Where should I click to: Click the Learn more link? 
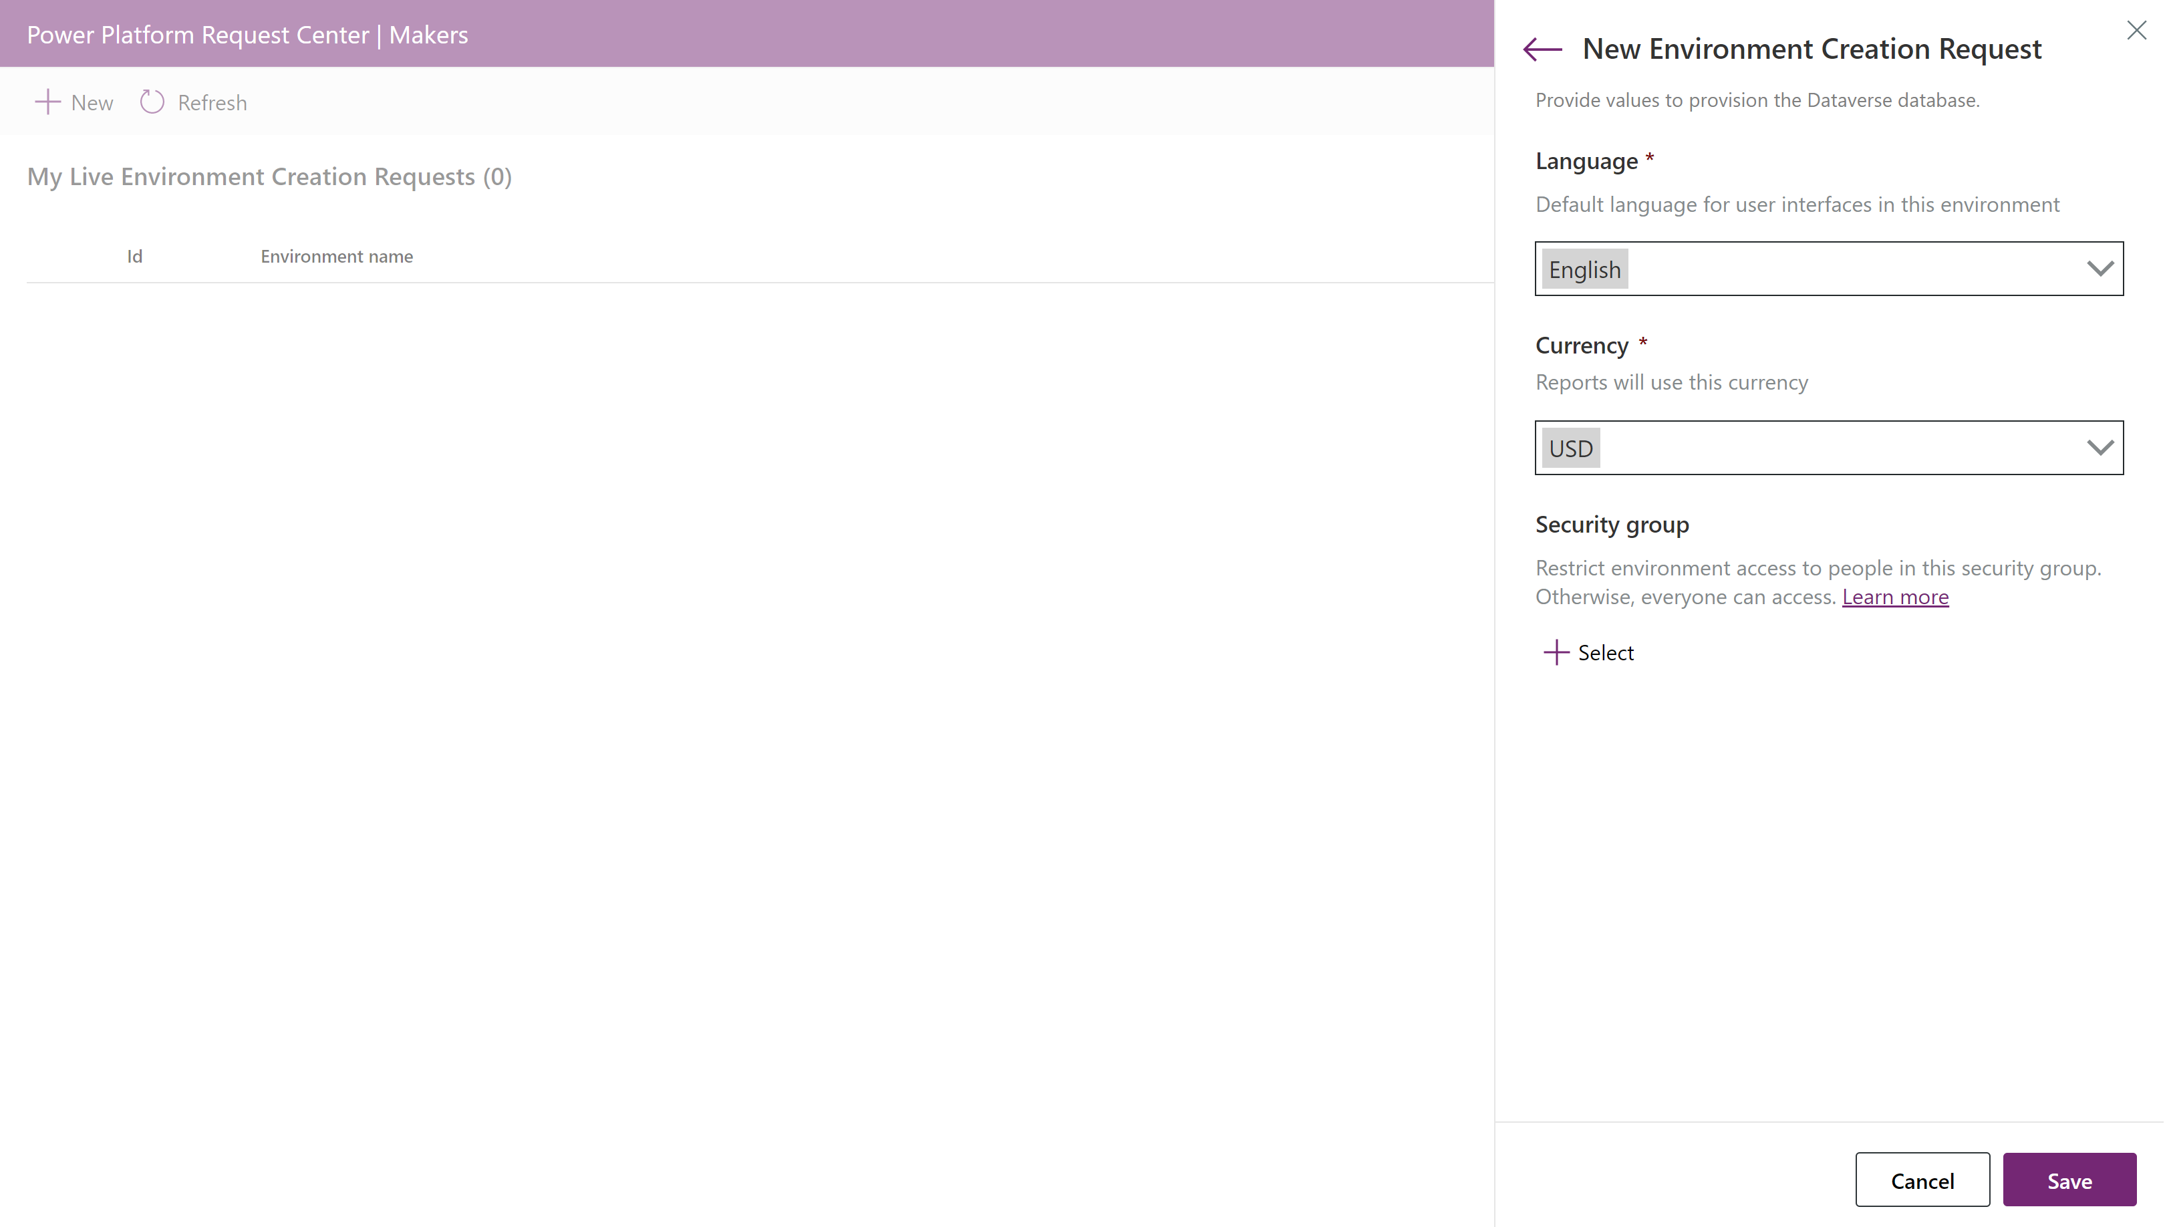pyautogui.click(x=1896, y=595)
